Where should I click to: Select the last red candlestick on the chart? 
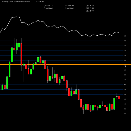tap(119, 97)
